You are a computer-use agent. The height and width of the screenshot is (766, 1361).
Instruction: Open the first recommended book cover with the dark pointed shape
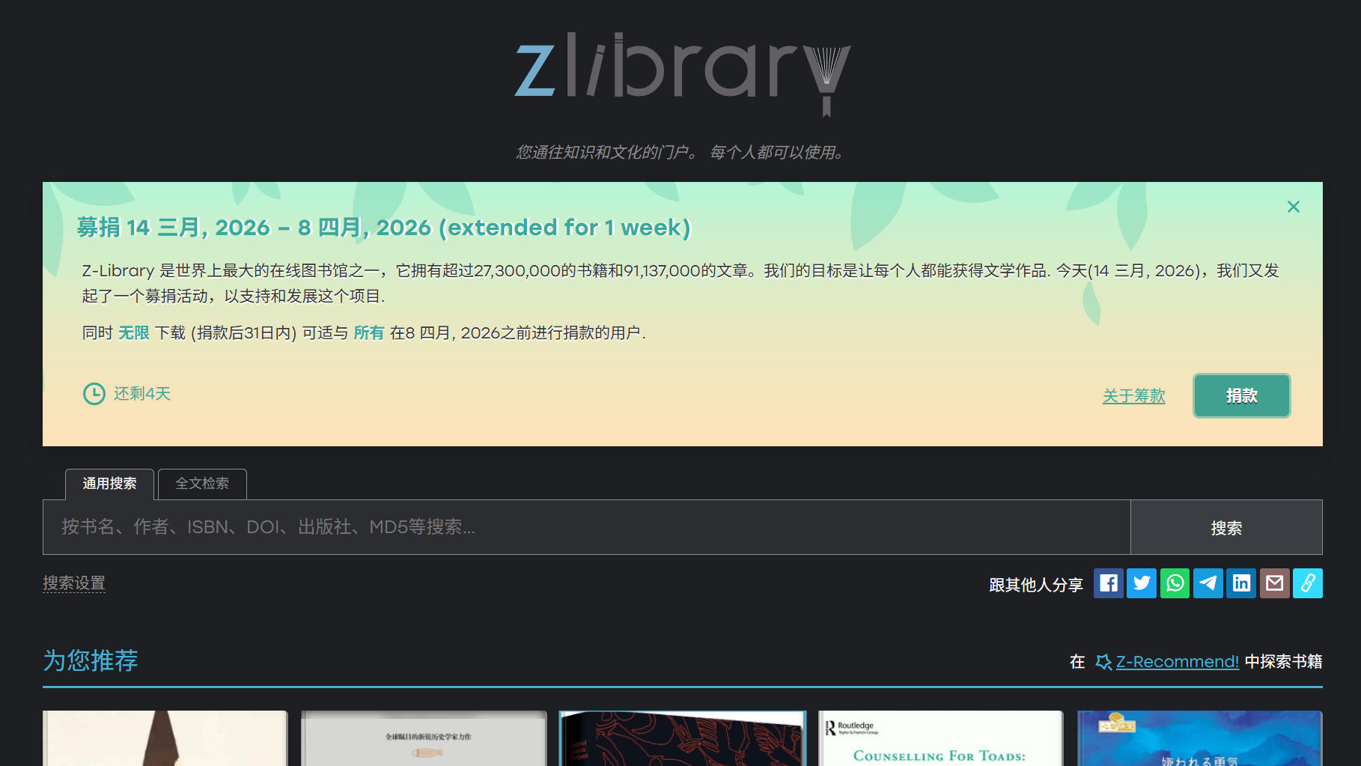(x=165, y=738)
